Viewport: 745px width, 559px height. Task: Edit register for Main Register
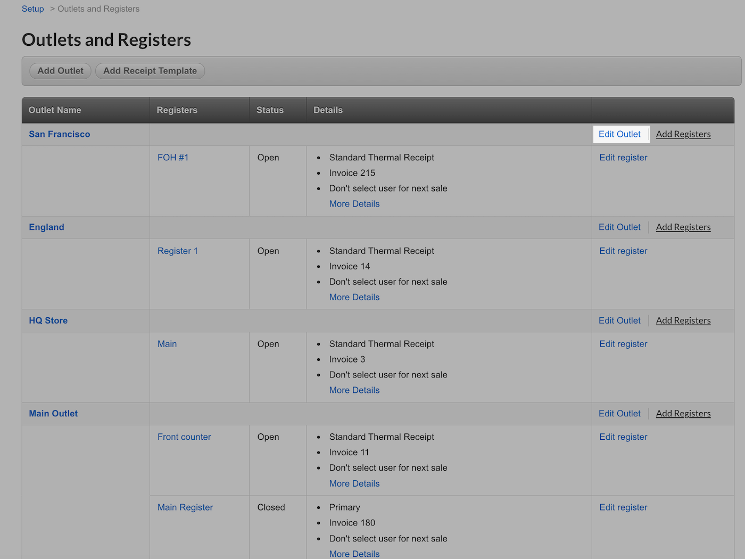pyautogui.click(x=623, y=507)
